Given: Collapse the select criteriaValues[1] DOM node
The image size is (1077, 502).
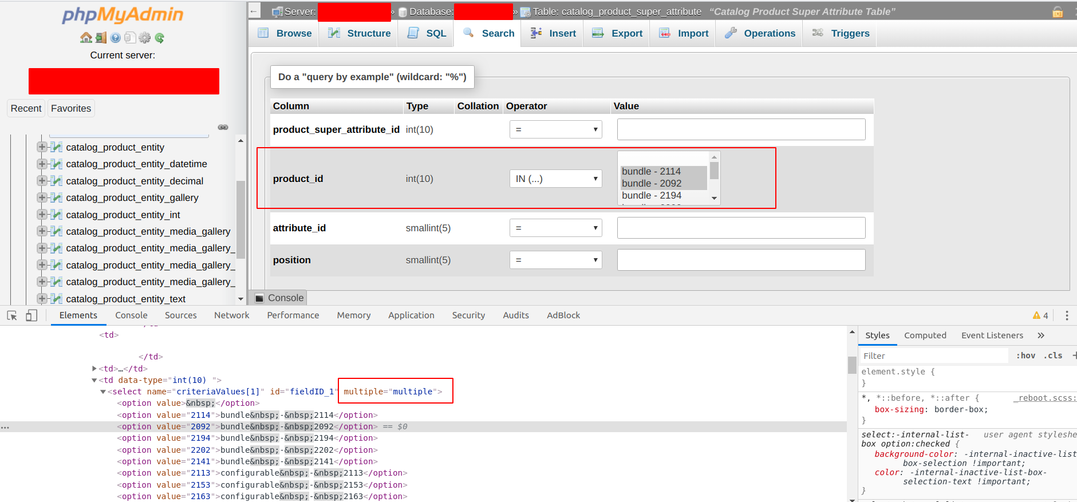Looking at the screenshot, I should (x=103, y=392).
